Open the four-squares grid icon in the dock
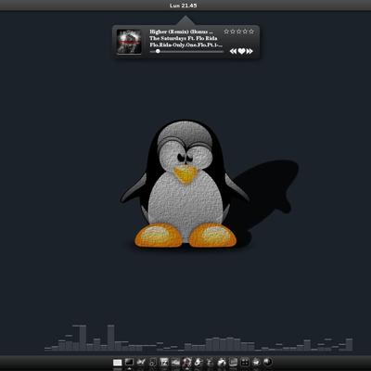The width and height of the screenshot is (371, 371). [245, 362]
